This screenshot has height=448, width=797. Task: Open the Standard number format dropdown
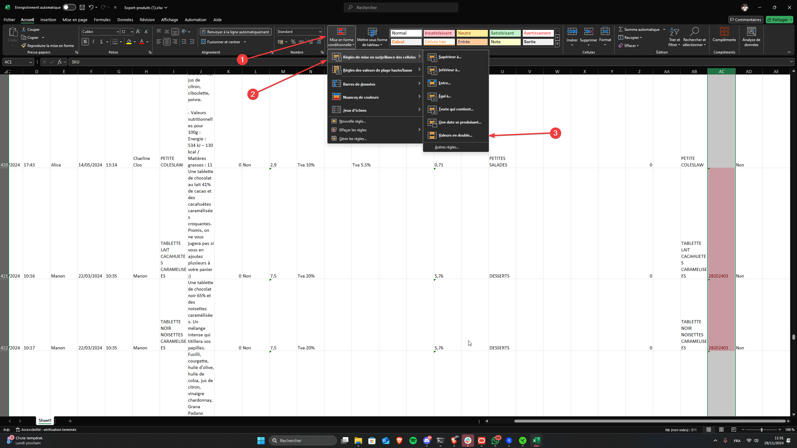point(320,32)
